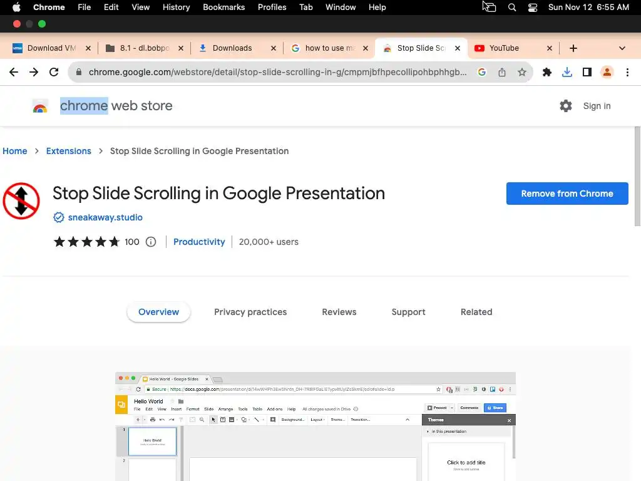Share this page via share icon

(502, 73)
